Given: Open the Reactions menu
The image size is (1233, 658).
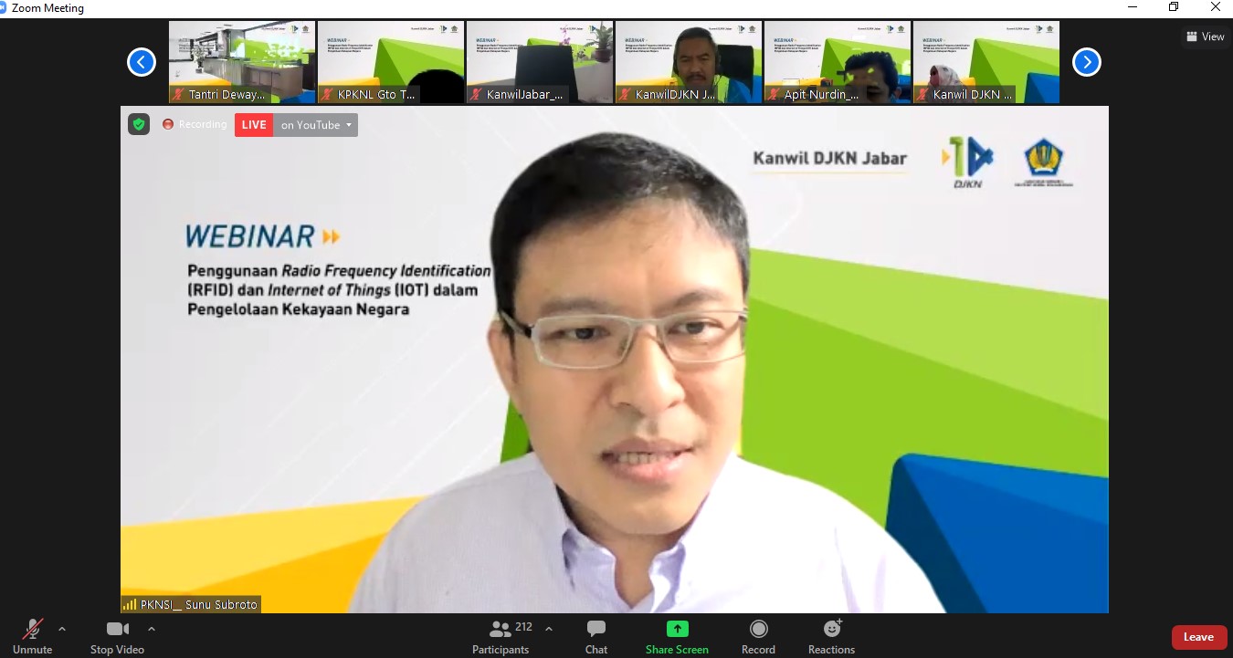Looking at the screenshot, I should click(831, 635).
